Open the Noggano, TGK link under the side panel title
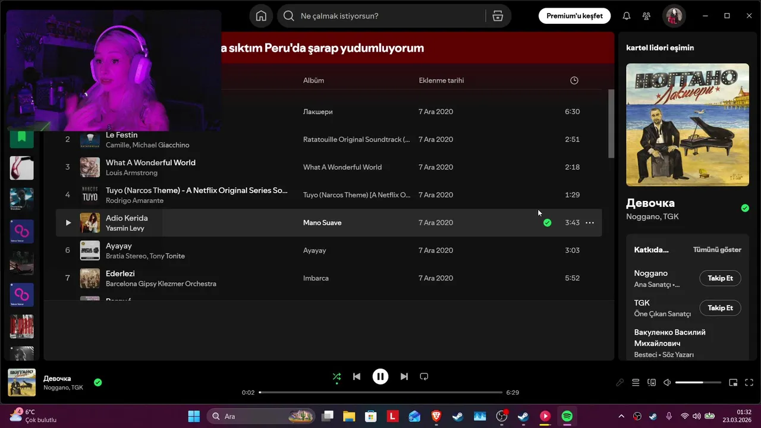 [x=652, y=216]
